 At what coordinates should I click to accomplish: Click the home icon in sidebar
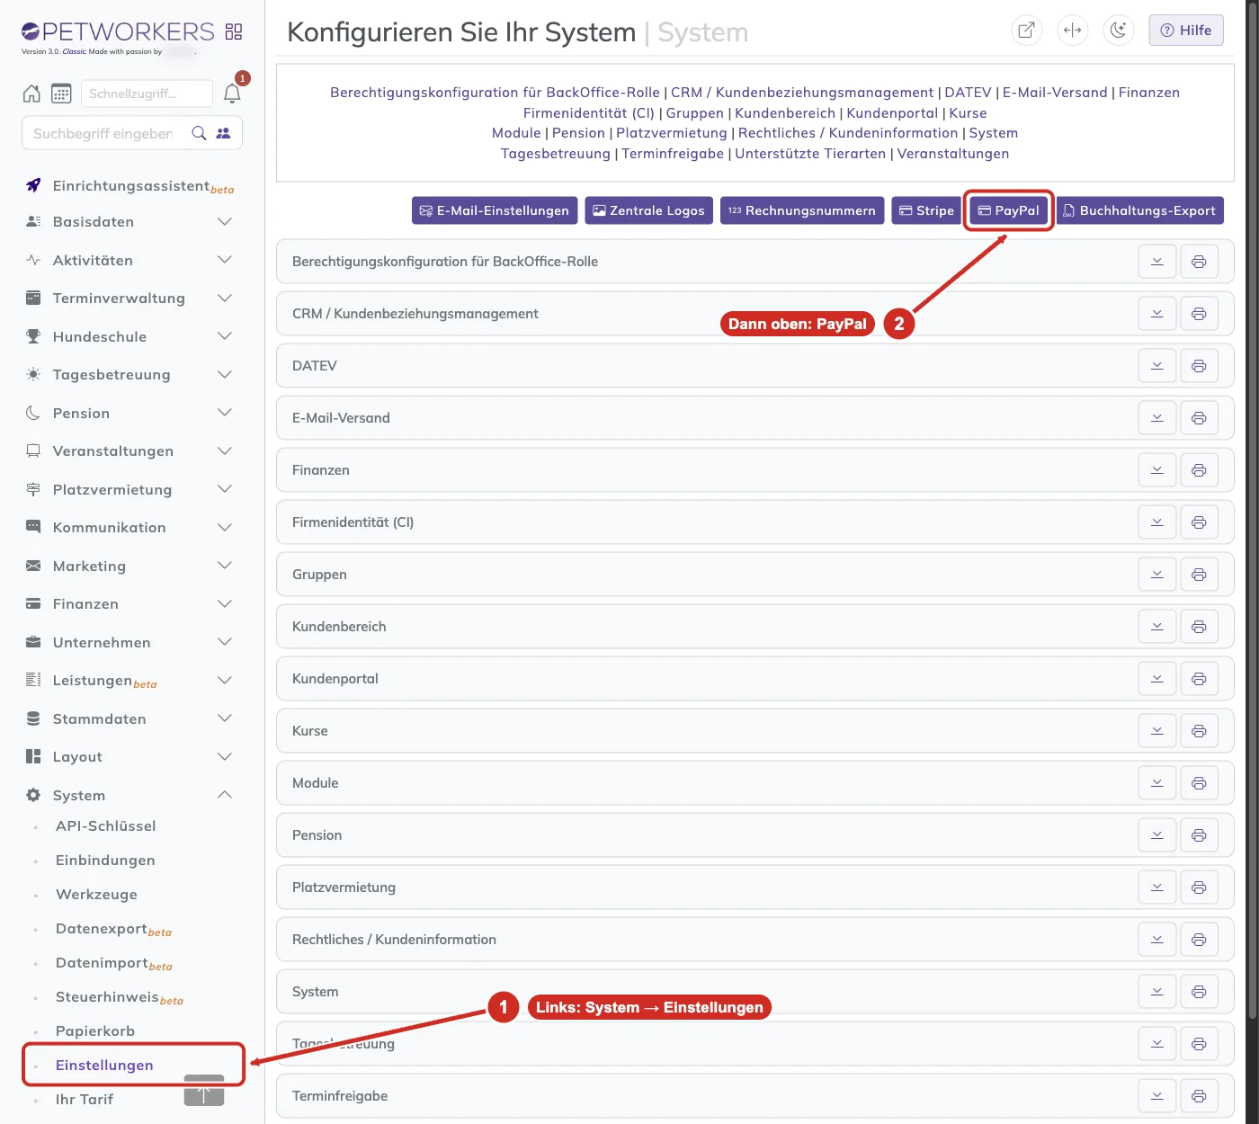(31, 94)
